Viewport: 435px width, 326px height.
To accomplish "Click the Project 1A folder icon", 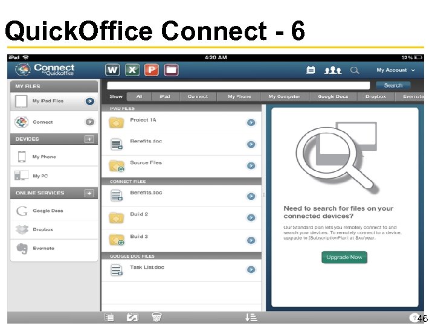I will point(116,122).
